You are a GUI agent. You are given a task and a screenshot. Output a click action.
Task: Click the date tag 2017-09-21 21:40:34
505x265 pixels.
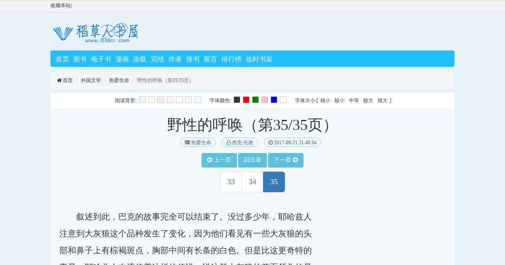pyautogui.click(x=292, y=142)
